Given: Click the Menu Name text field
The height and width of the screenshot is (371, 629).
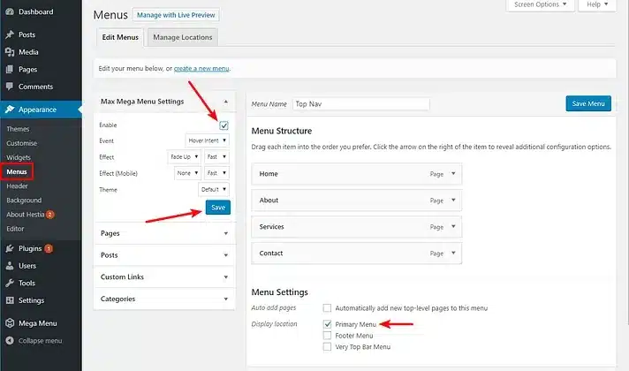Looking at the screenshot, I should [x=360, y=103].
